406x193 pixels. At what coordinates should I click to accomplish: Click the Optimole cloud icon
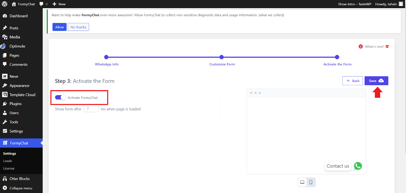[x=3, y=46]
